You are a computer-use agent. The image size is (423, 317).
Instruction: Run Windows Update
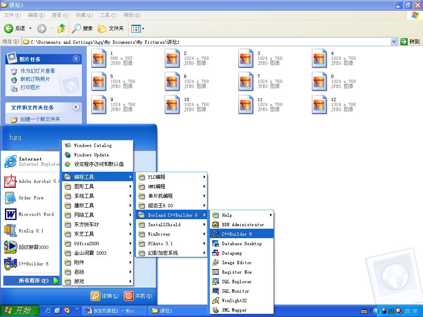pyautogui.click(x=97, y=155)
